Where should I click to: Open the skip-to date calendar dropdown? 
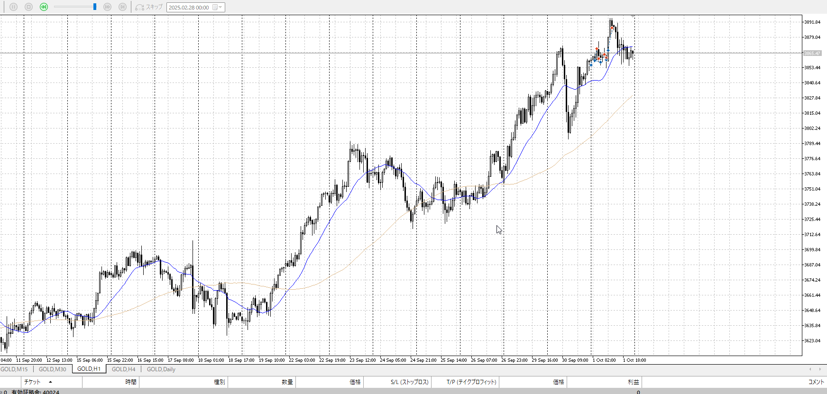pyautogui.click(x=217, y=8)
